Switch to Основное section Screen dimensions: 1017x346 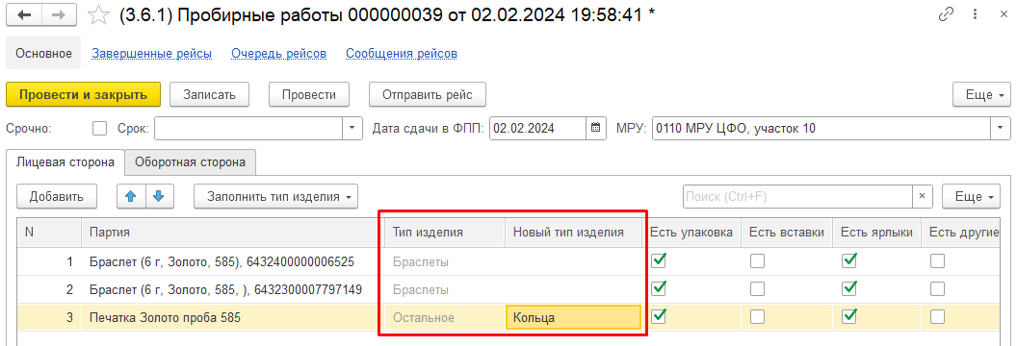point(43,54)
